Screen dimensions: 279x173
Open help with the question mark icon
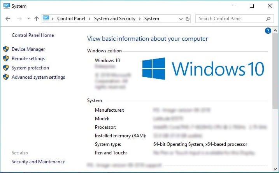268,31
